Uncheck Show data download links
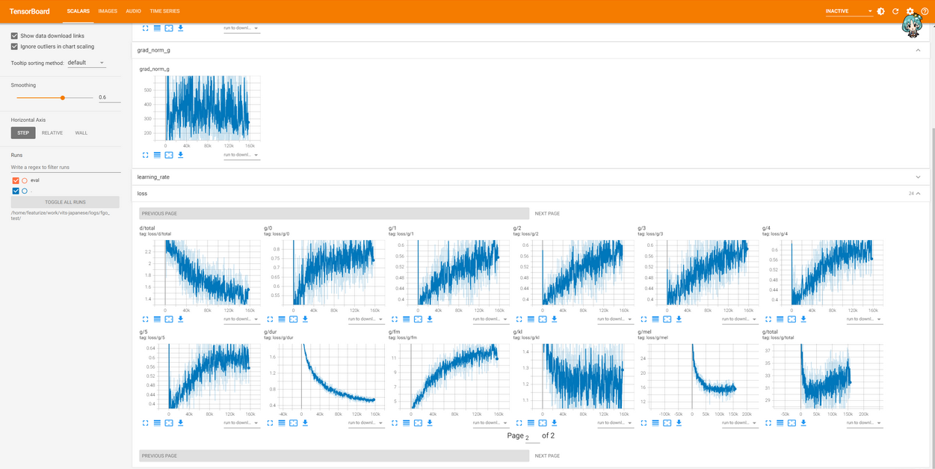 (x=14, y=36)
